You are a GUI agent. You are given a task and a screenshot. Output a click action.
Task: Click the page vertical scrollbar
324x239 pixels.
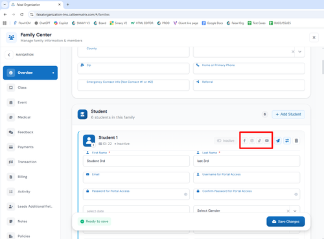(x=323, y=67)
